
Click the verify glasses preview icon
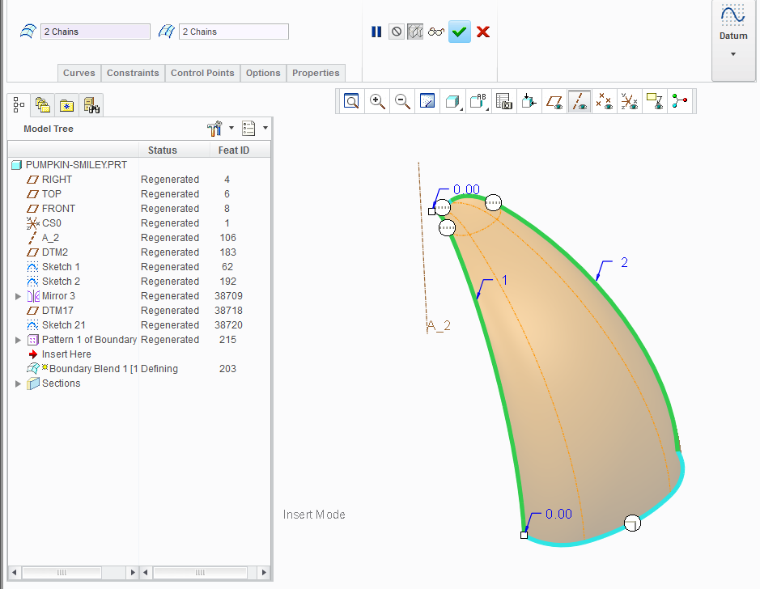[435, 32]
